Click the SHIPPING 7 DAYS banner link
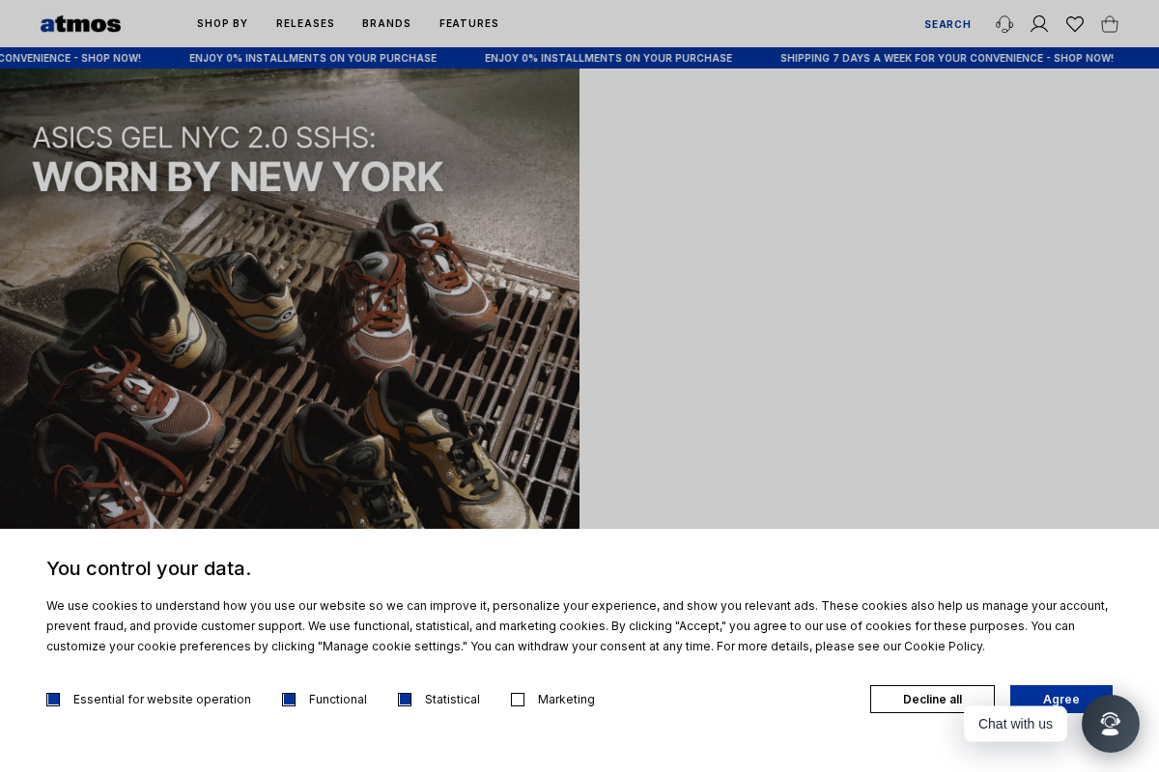 click(x=947, y=58)
